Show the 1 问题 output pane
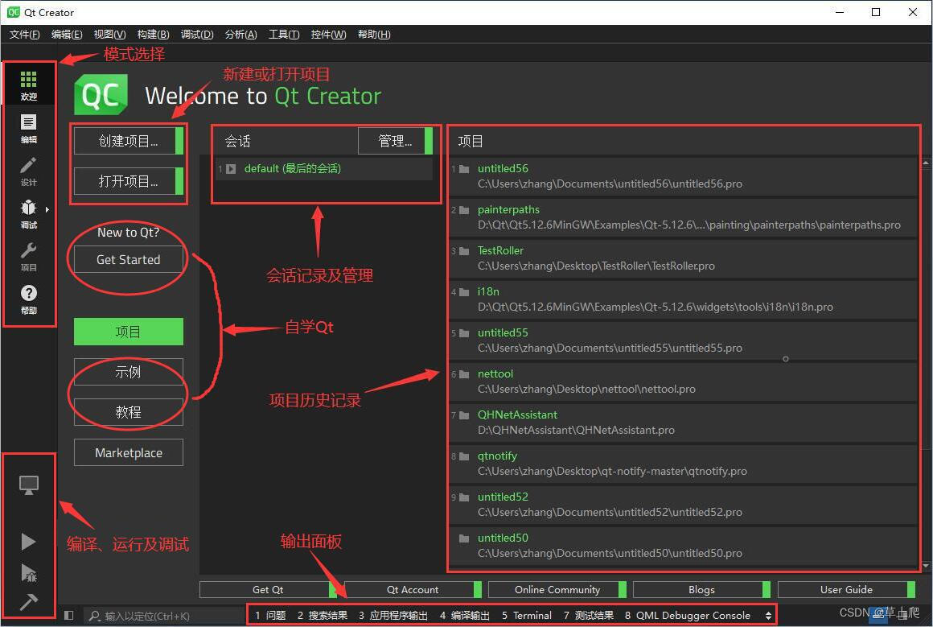 (270, 616)
